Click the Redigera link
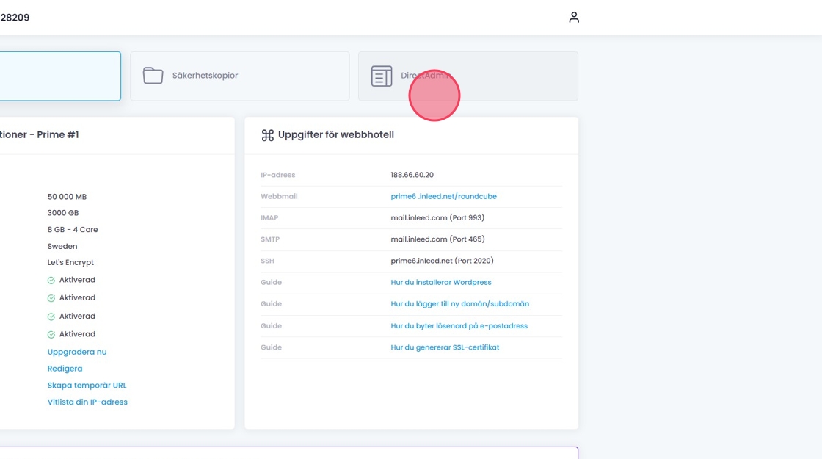The image size is (822, 459). click(x=65, y=369)
